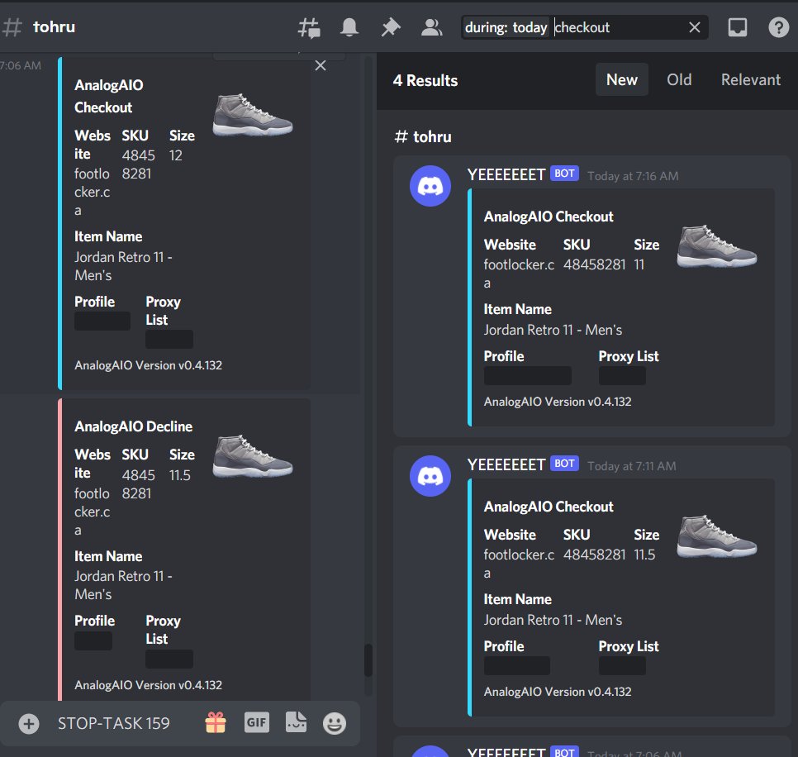Open the sticker picker icon
The image size is (798, 757).
tap(296, 722)
